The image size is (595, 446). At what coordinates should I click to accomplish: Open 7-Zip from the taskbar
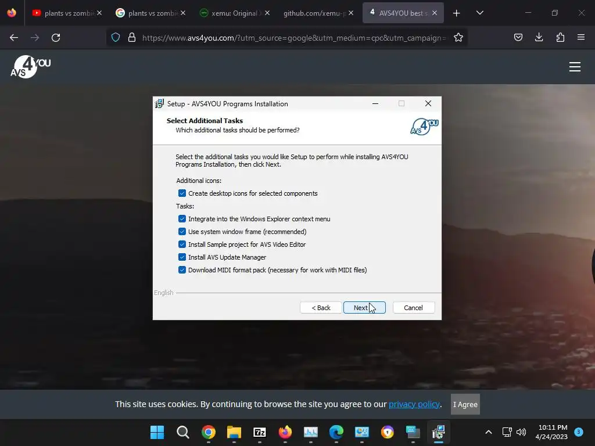tap(260, 432)
